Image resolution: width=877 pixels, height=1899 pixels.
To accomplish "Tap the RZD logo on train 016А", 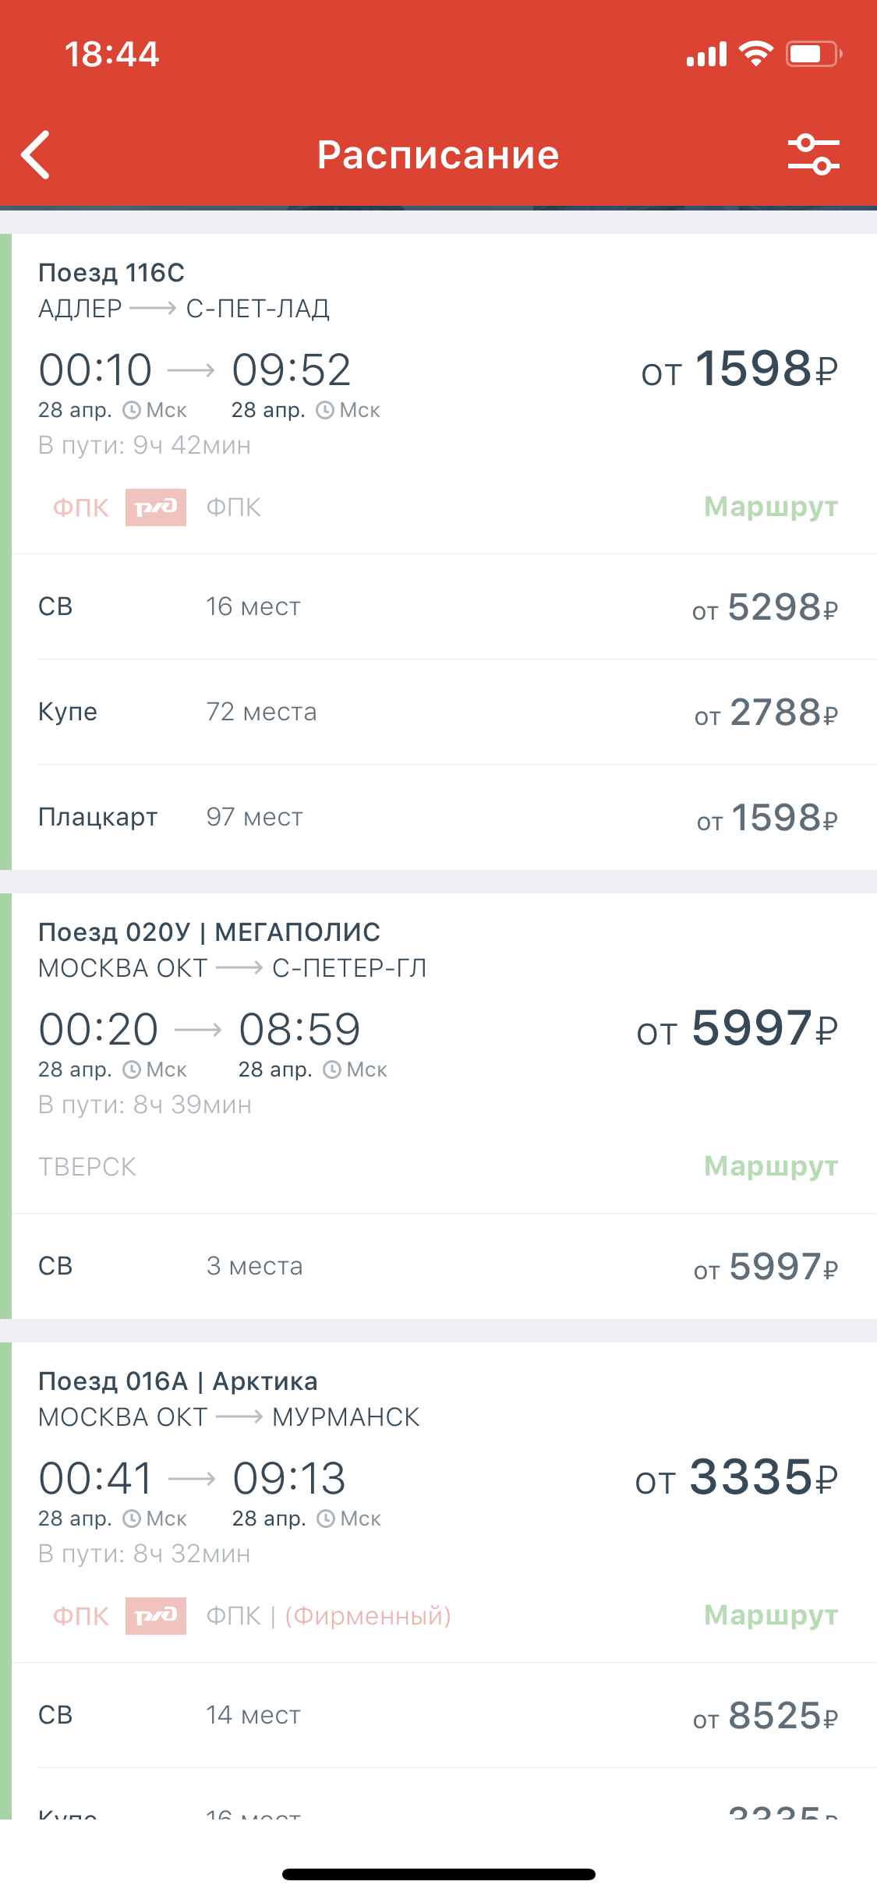I will tap(156, 1616).
